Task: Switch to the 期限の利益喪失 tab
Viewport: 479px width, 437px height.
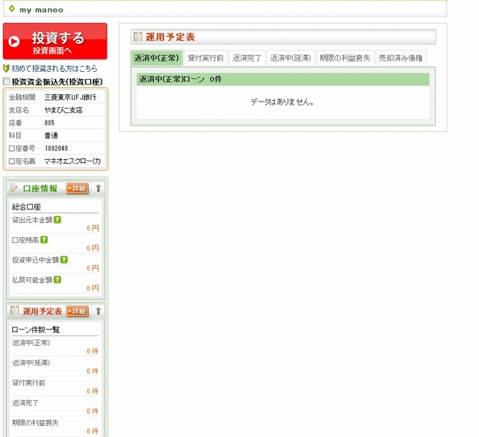Action: click(x=345, y=58)
